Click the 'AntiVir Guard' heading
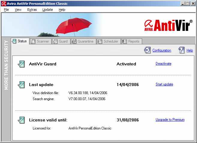Image resolution: width=197 pixels, height=143 pixels. point(43,64)
